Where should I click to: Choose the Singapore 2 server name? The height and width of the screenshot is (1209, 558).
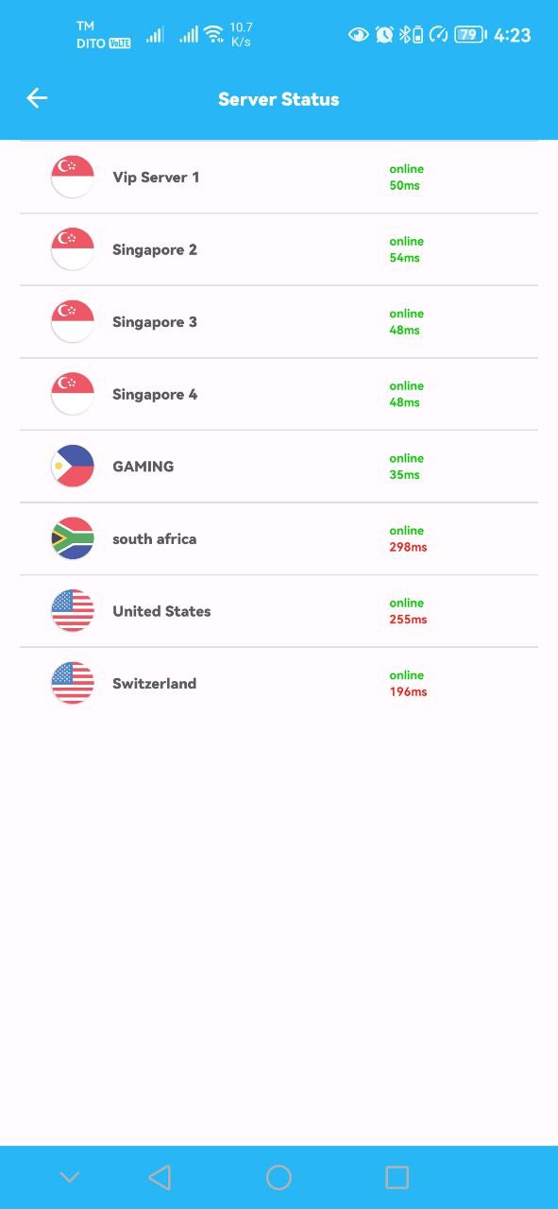tap(155, 249)
